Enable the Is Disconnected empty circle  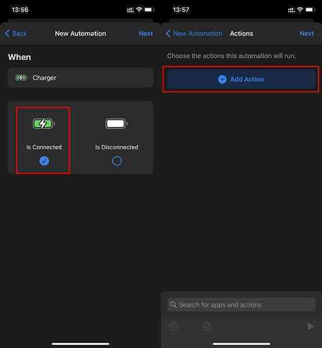tap(117, 161)
